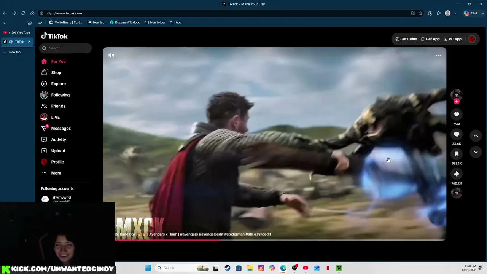
Task: Open the Document10.docx bookmark
Action: pos(125,22)
